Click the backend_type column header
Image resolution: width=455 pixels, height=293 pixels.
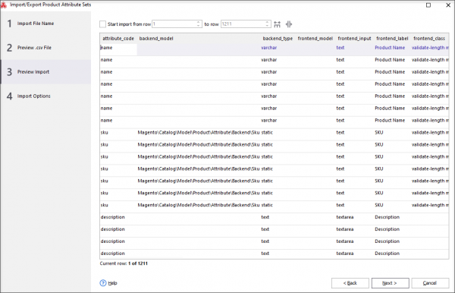278,39
